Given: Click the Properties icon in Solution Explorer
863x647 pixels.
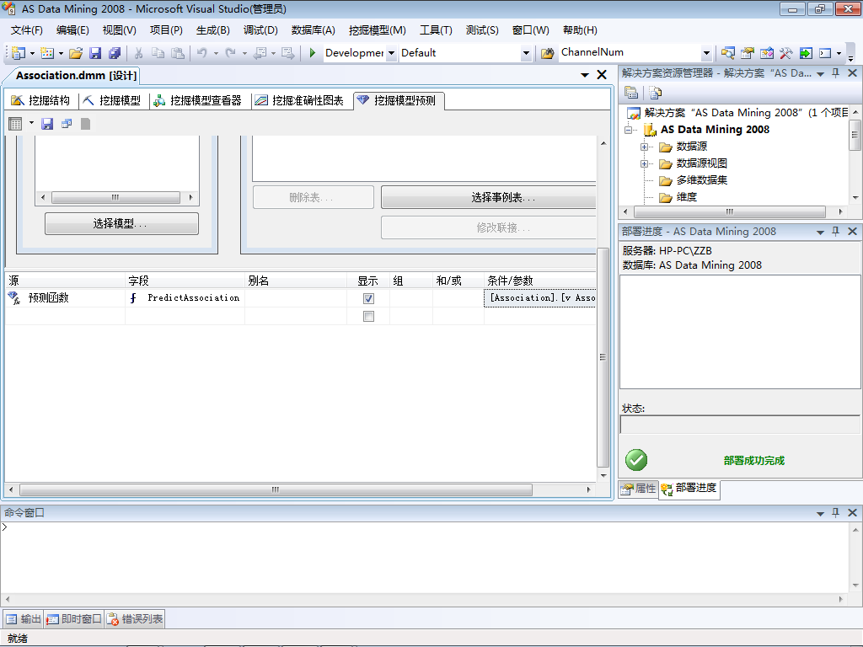Looking at the screenshot, I should (631, 93).
